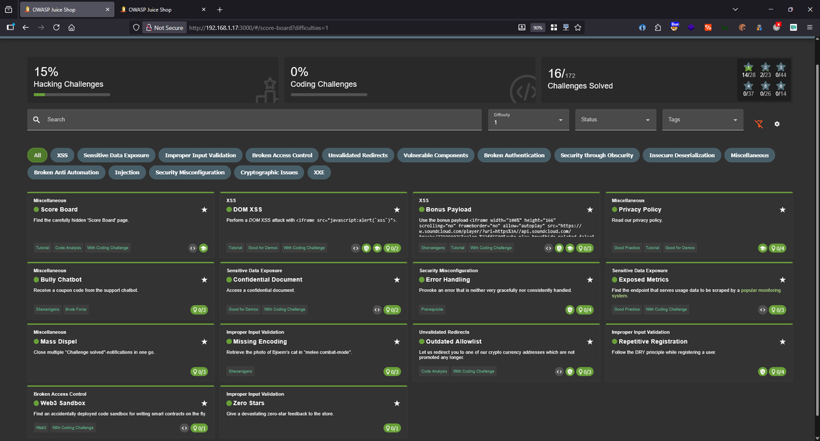Start the tutorial icon on Bonus Payload card

569,248
